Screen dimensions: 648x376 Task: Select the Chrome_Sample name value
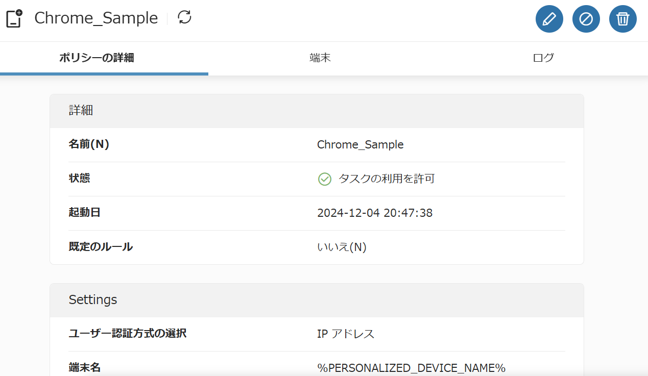point(360,144)
